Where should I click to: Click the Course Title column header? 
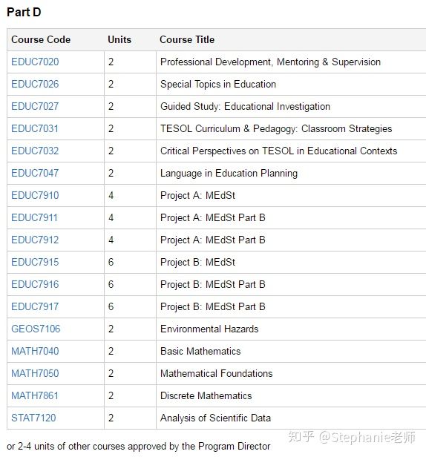pos(187,39)
